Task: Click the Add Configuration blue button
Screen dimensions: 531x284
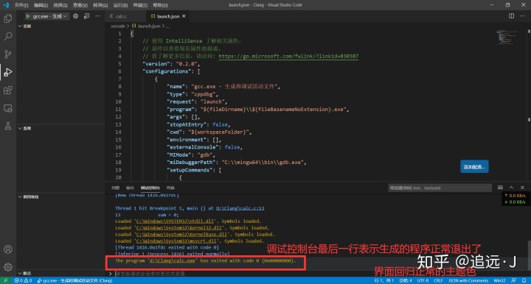Action: [x=474, y=166]
